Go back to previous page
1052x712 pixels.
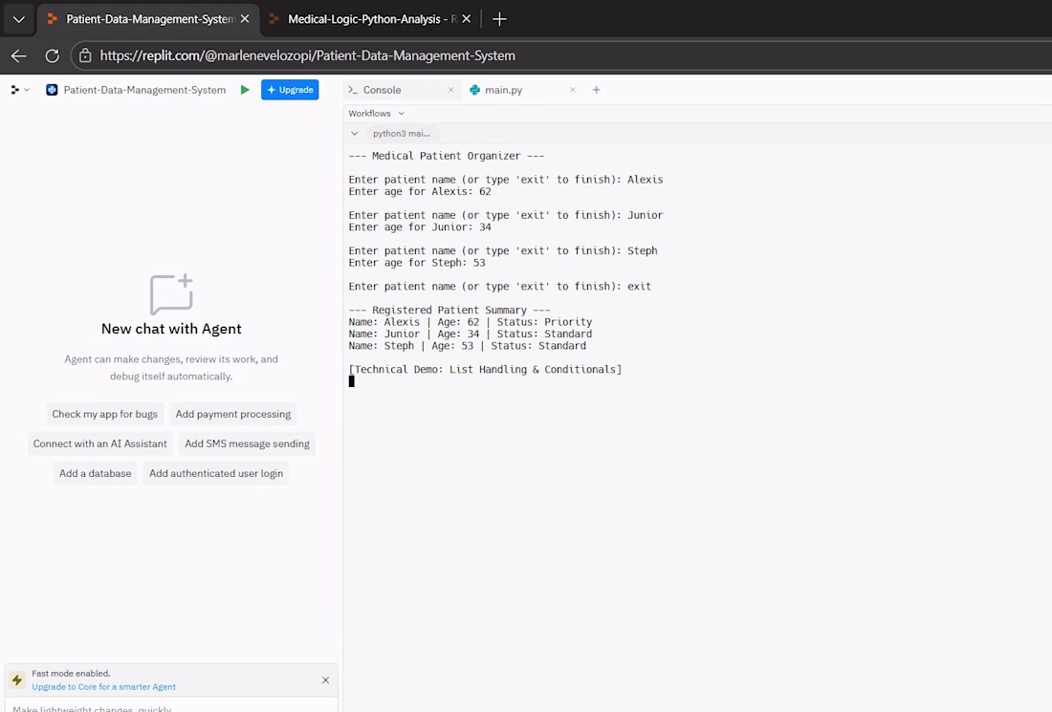[19, 55]
